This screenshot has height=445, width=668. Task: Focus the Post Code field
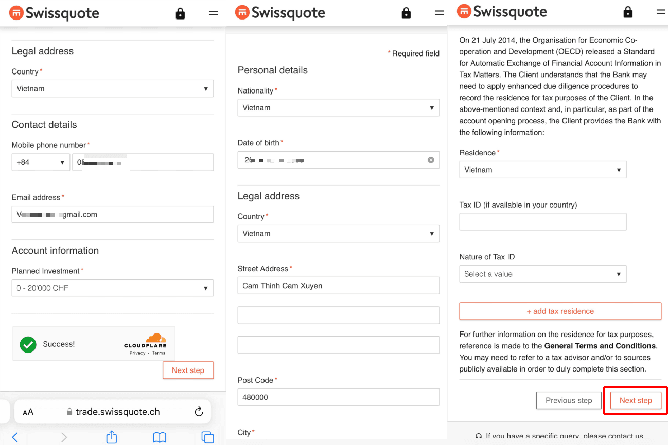(339, 397)
